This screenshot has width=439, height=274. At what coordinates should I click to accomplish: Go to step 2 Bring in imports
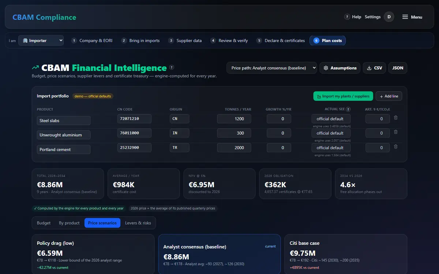[141, 41]
